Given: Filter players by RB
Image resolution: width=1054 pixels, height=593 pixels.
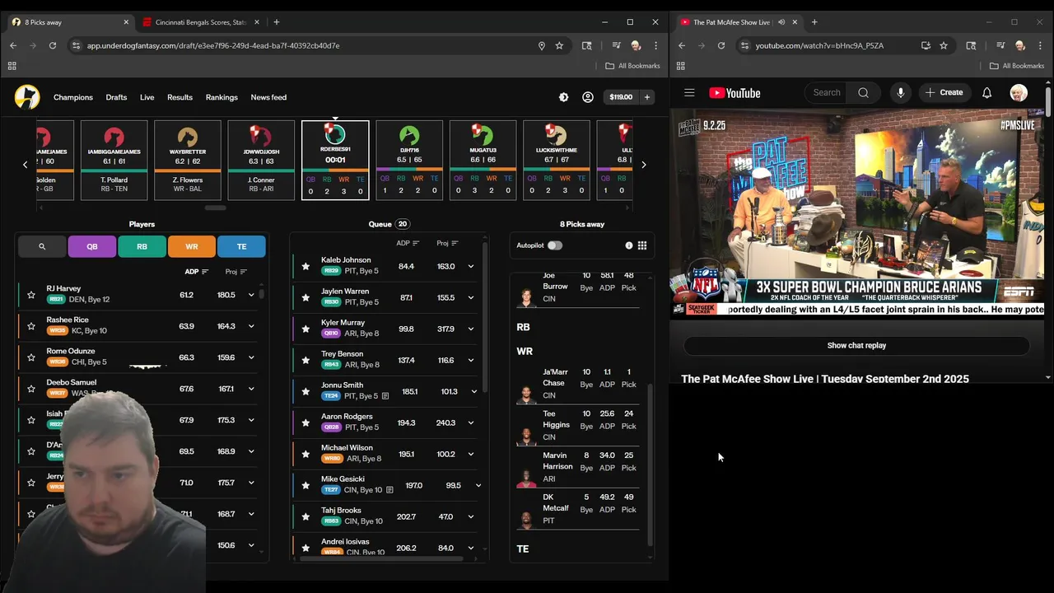Looking at the screenshot, I should [x=142, y=246].
